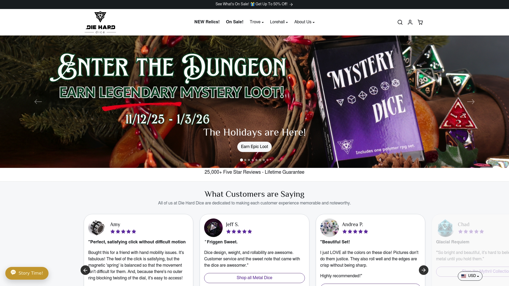Screen dimensions: 509x286
Task: Go to the NEW Relics! page
Action: point(207,22)
